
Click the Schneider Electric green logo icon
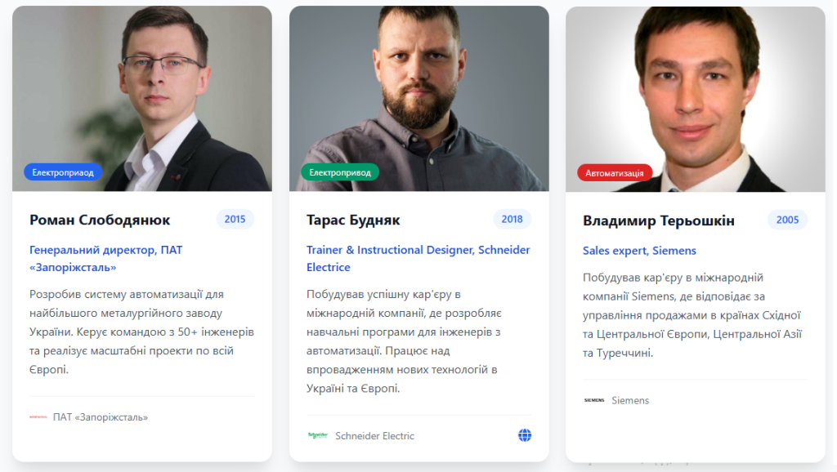318,435
